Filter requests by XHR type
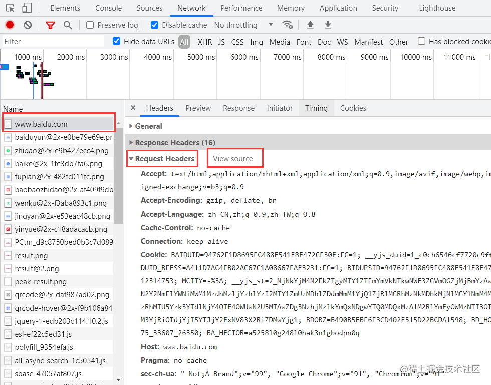The height and width of the screenshot is (385, 491). (x=205, y=42)
